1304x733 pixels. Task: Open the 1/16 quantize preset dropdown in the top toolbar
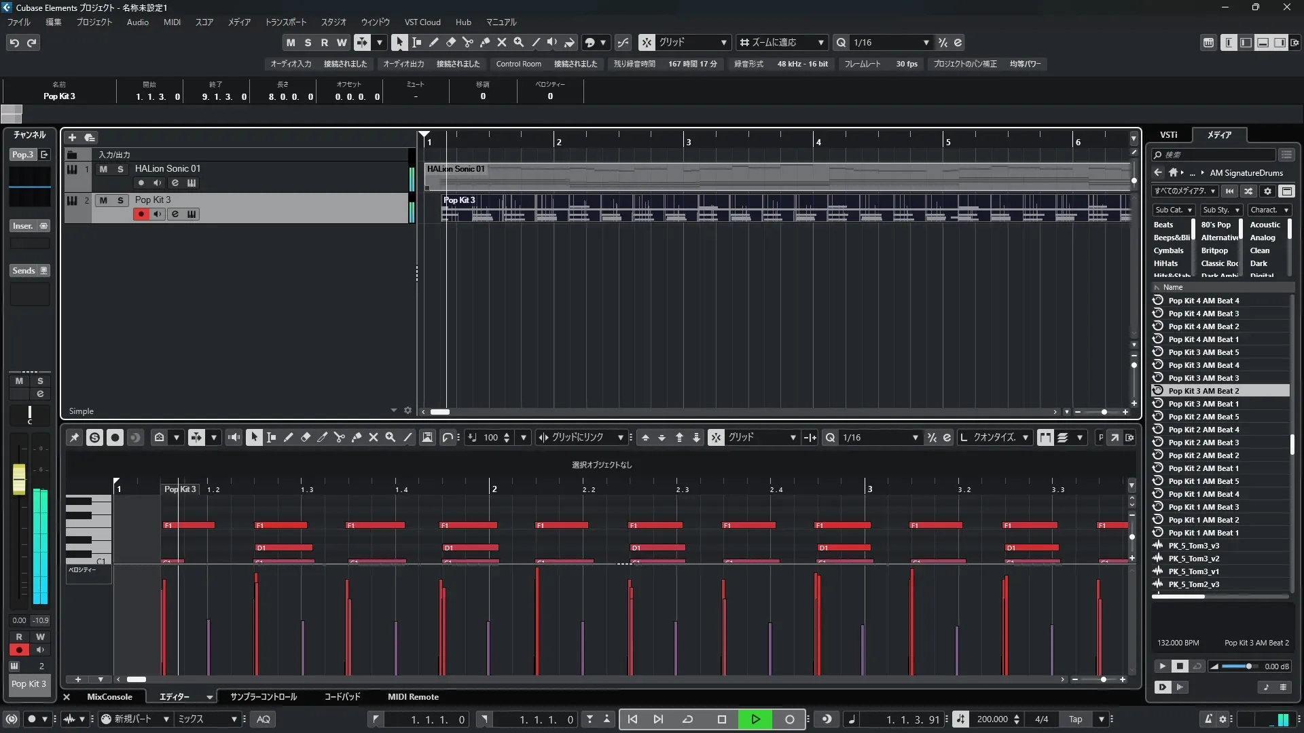(926, 43)
